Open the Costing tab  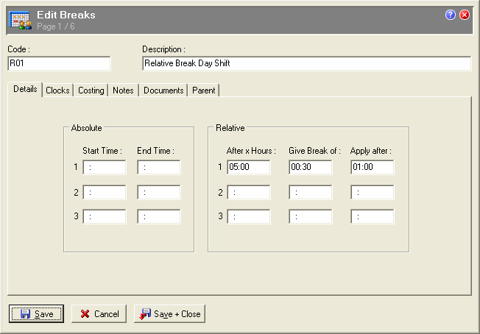(91, 90)
